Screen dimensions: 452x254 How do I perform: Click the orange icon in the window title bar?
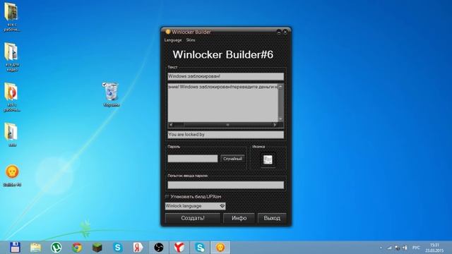tap(168, 32)
